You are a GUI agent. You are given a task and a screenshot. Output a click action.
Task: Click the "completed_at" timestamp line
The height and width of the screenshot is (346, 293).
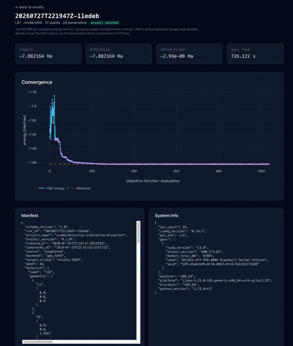[x=68, y=247]
